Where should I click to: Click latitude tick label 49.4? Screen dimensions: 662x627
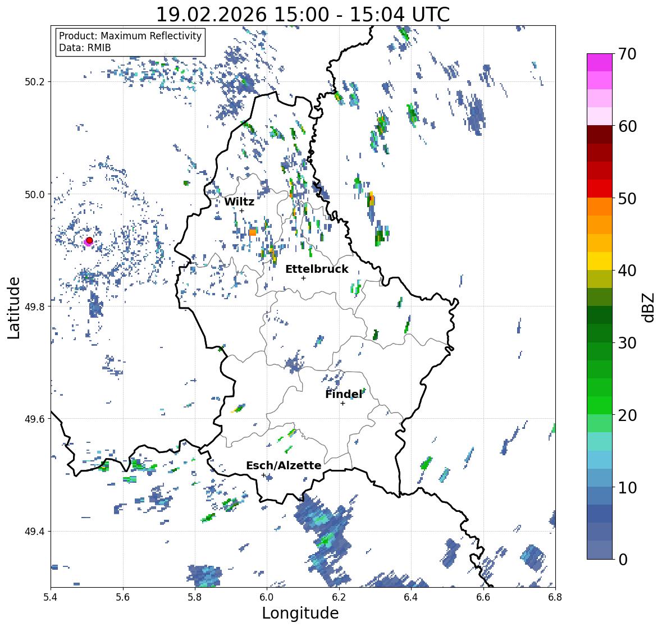[35, 532]
